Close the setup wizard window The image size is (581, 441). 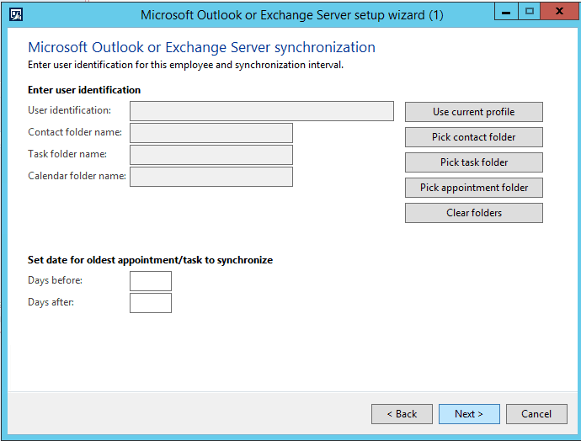point(560,12)
